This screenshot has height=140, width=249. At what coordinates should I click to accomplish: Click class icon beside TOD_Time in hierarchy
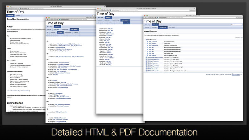tap(147, 54)
